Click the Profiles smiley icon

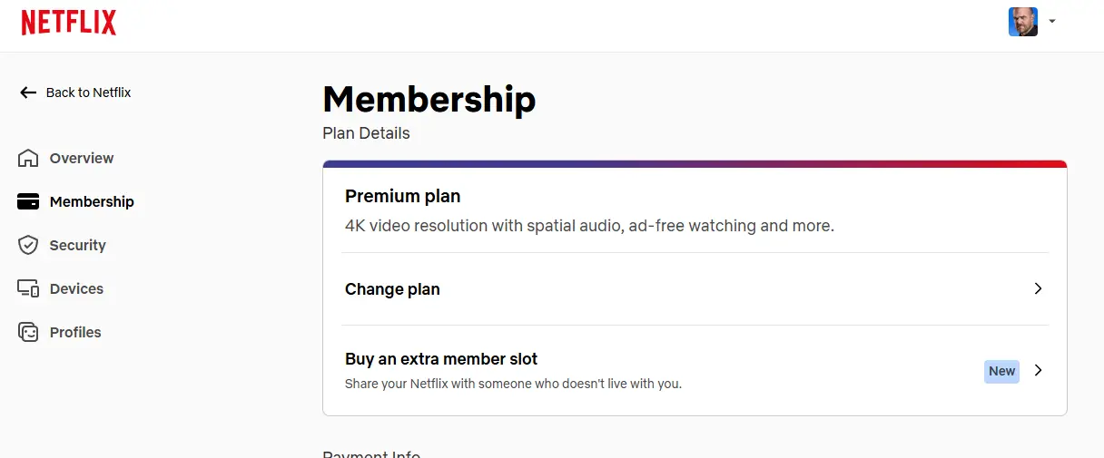tap(28, 332)
